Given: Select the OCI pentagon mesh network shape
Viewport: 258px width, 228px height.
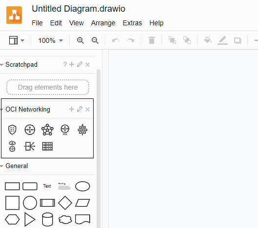Looking at the screenshot, I should tap(47, 130).
